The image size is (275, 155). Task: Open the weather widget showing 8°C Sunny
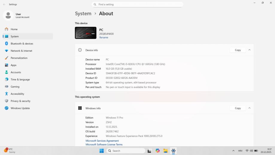tap(10, 151)
